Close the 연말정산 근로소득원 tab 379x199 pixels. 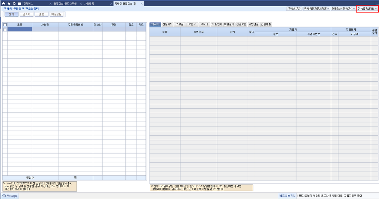pyautogui.click(x=50, y=3)
